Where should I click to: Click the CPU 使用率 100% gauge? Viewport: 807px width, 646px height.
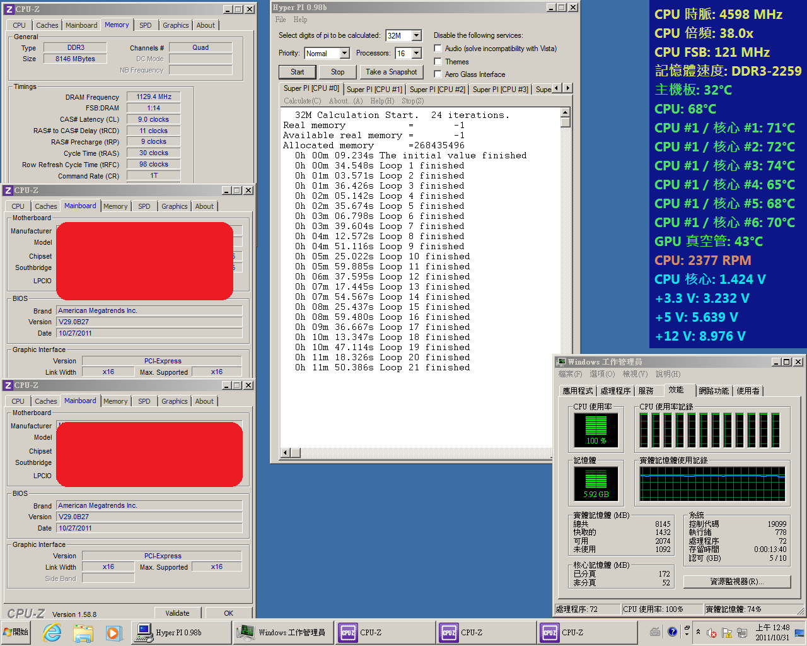(596, 430)
